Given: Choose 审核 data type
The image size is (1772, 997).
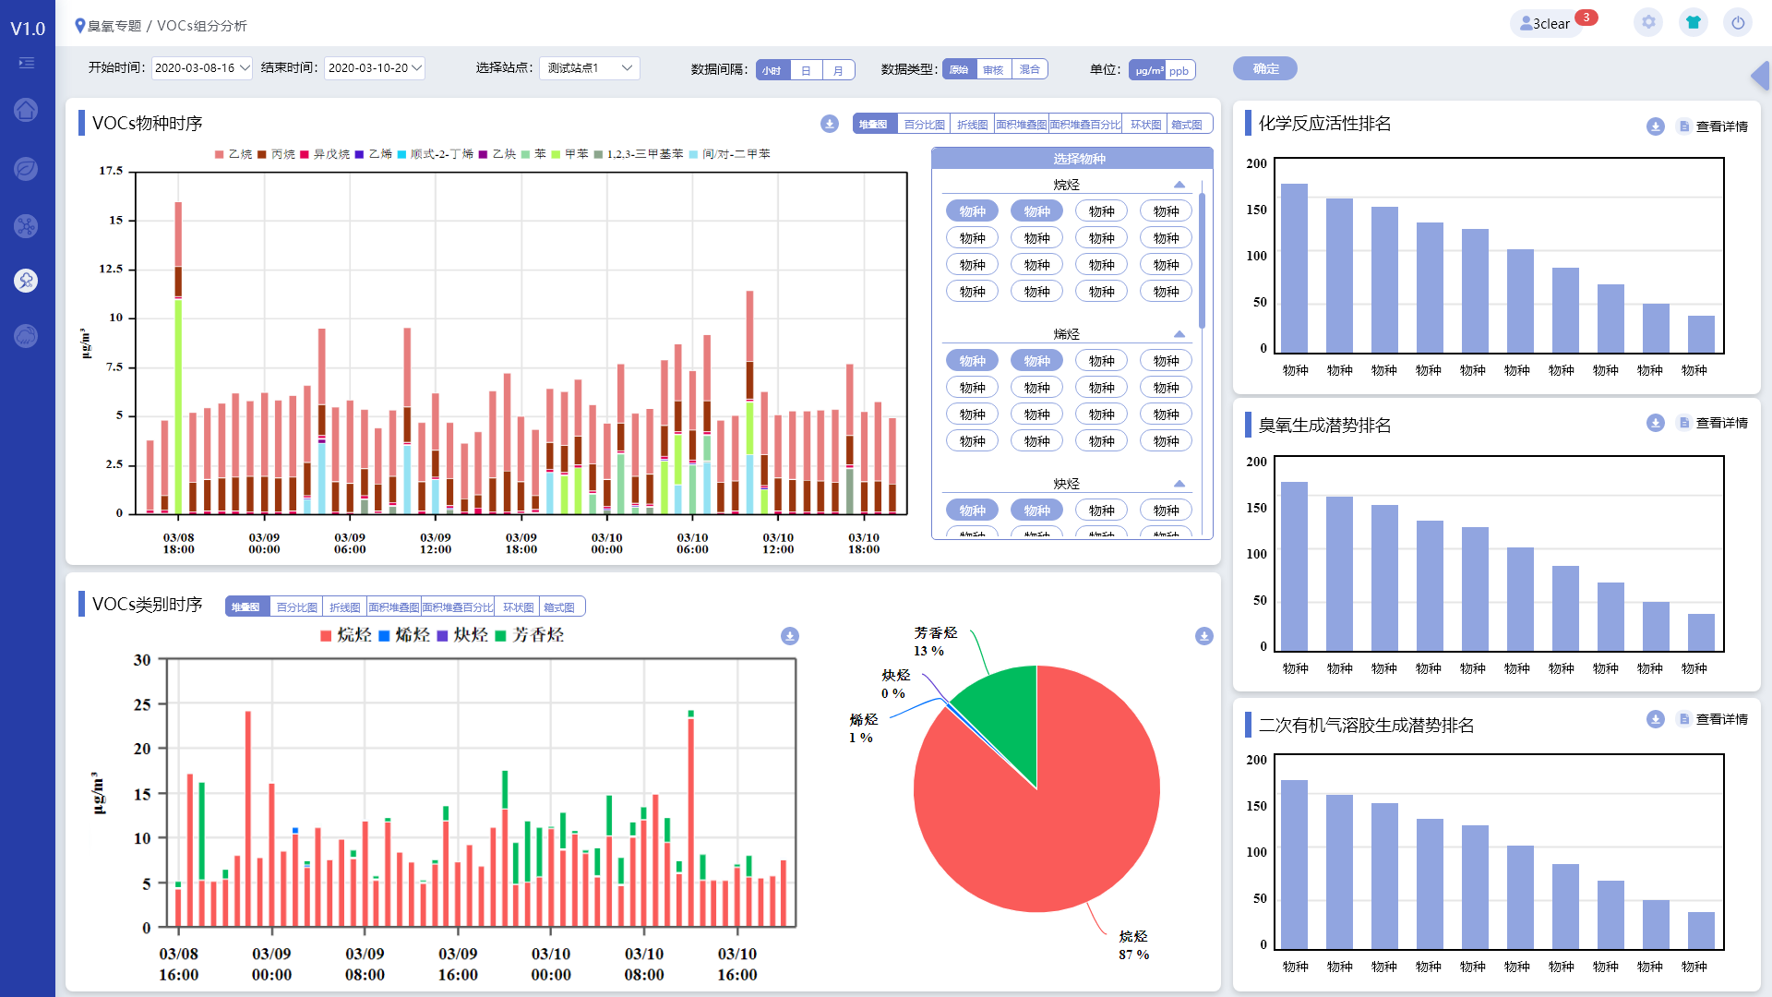Looking at the screenshot, I should click(x=994, y=69).
